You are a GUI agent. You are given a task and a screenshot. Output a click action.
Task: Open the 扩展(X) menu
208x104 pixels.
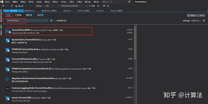pos(79,2)
